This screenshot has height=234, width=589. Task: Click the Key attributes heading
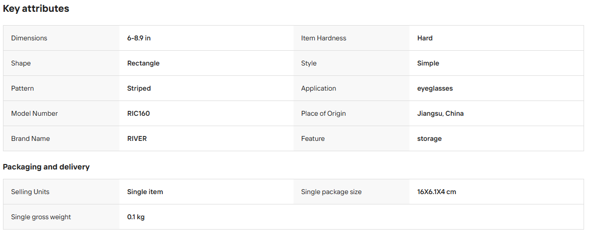click(x=36, y=9)
